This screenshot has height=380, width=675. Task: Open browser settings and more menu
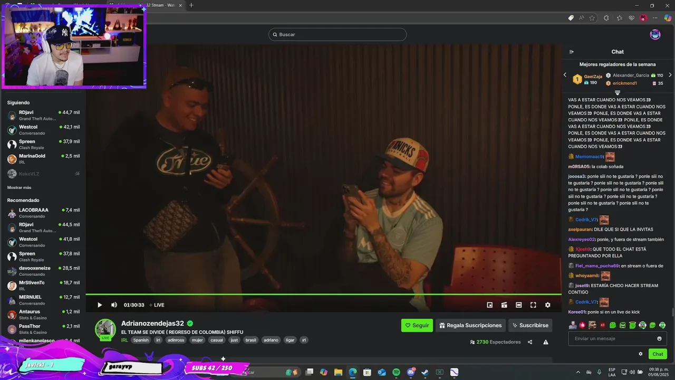tap(655, 18)
